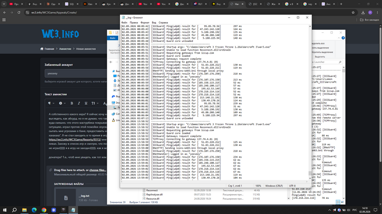Open Справка menu in Notepad

163,22
